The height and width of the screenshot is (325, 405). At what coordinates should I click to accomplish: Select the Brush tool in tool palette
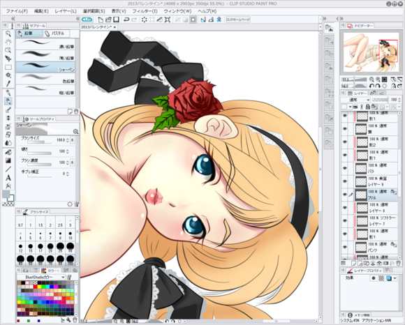point(8,109)
